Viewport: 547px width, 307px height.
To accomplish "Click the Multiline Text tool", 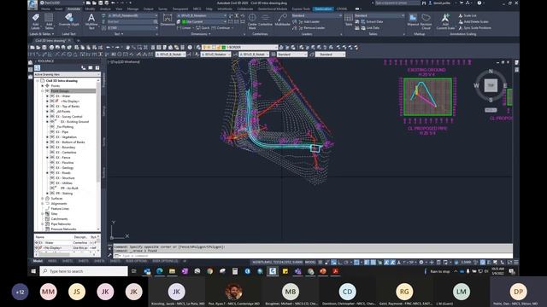I will (91, 21).
